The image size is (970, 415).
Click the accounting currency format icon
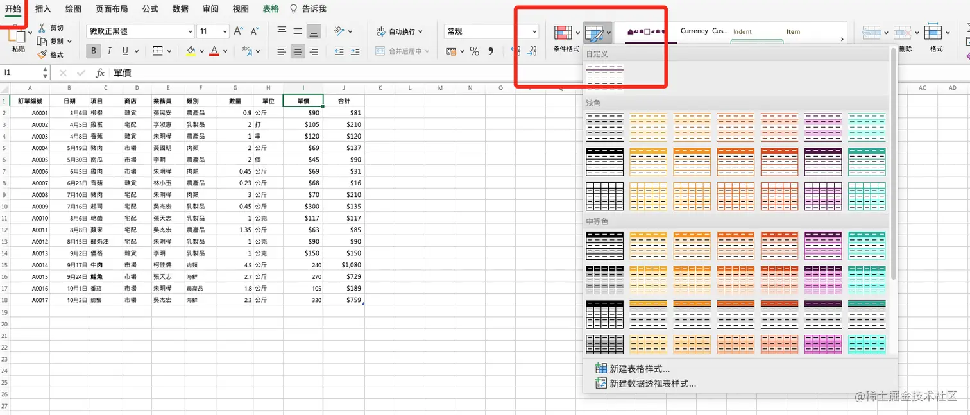452,51
